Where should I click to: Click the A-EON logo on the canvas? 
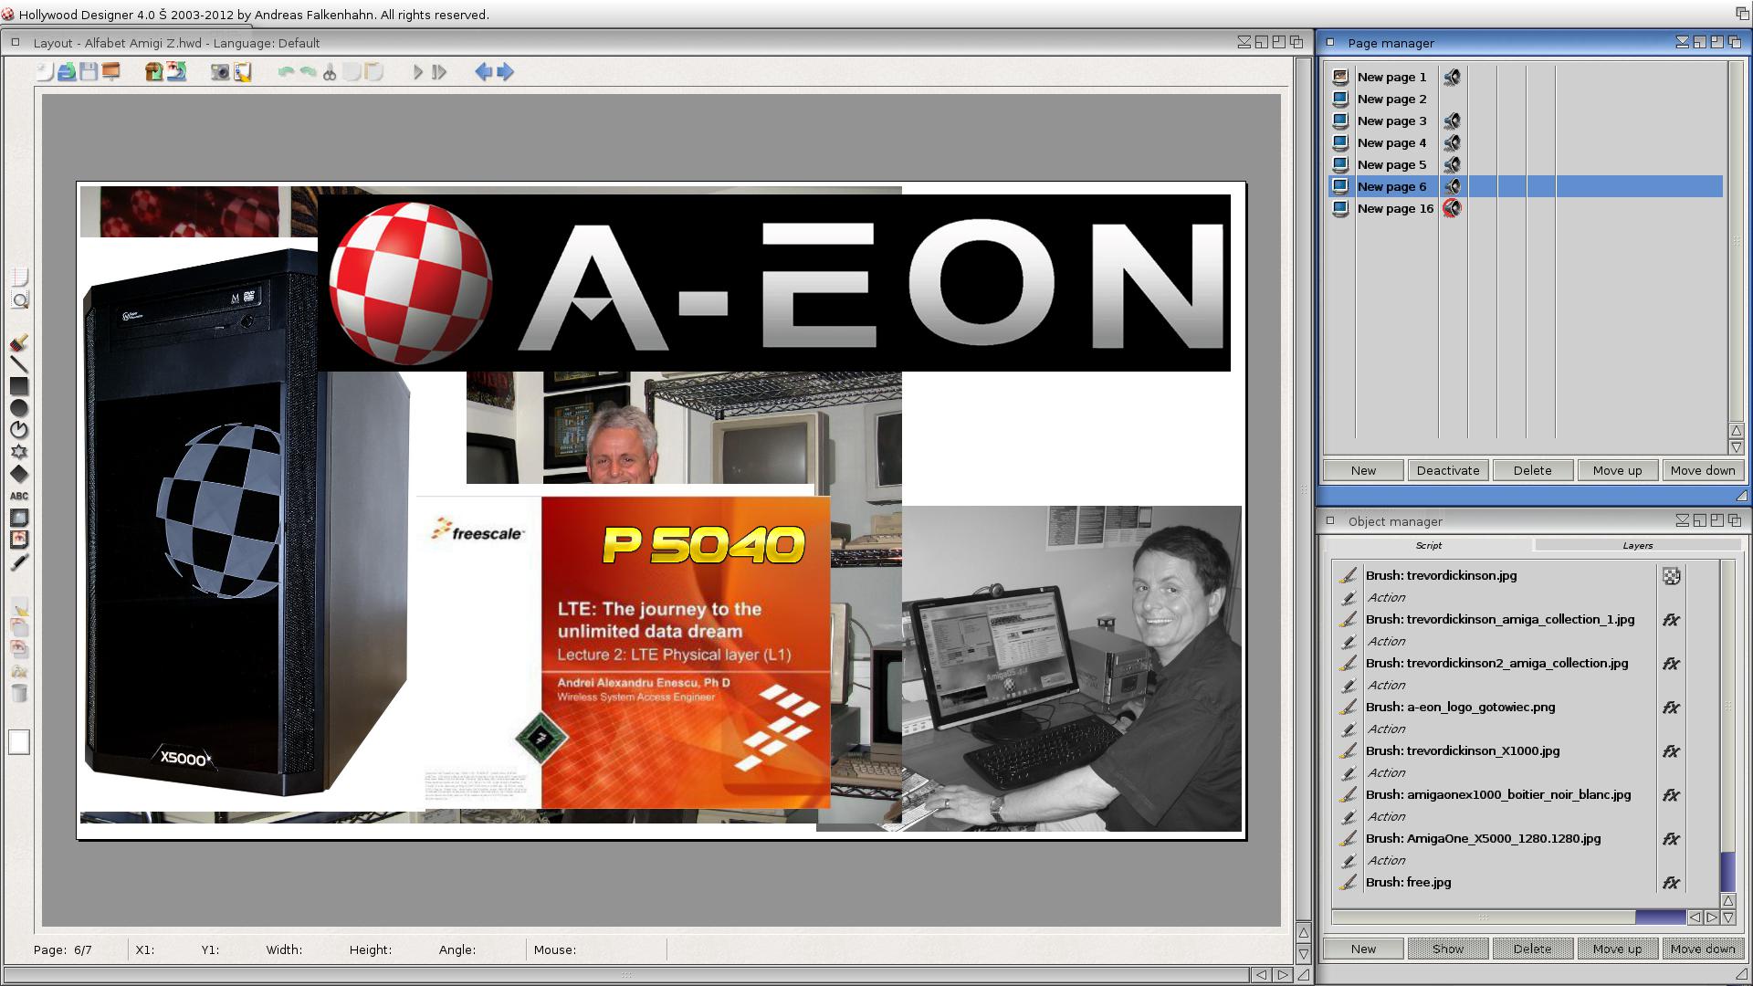pyautogui.click(x=773, y=282)
